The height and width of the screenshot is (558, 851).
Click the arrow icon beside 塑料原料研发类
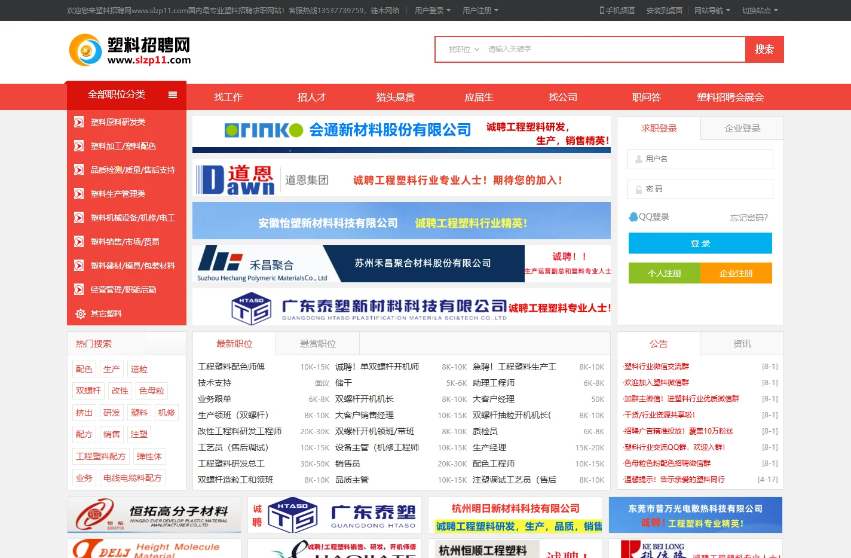(x=79, y=122)
